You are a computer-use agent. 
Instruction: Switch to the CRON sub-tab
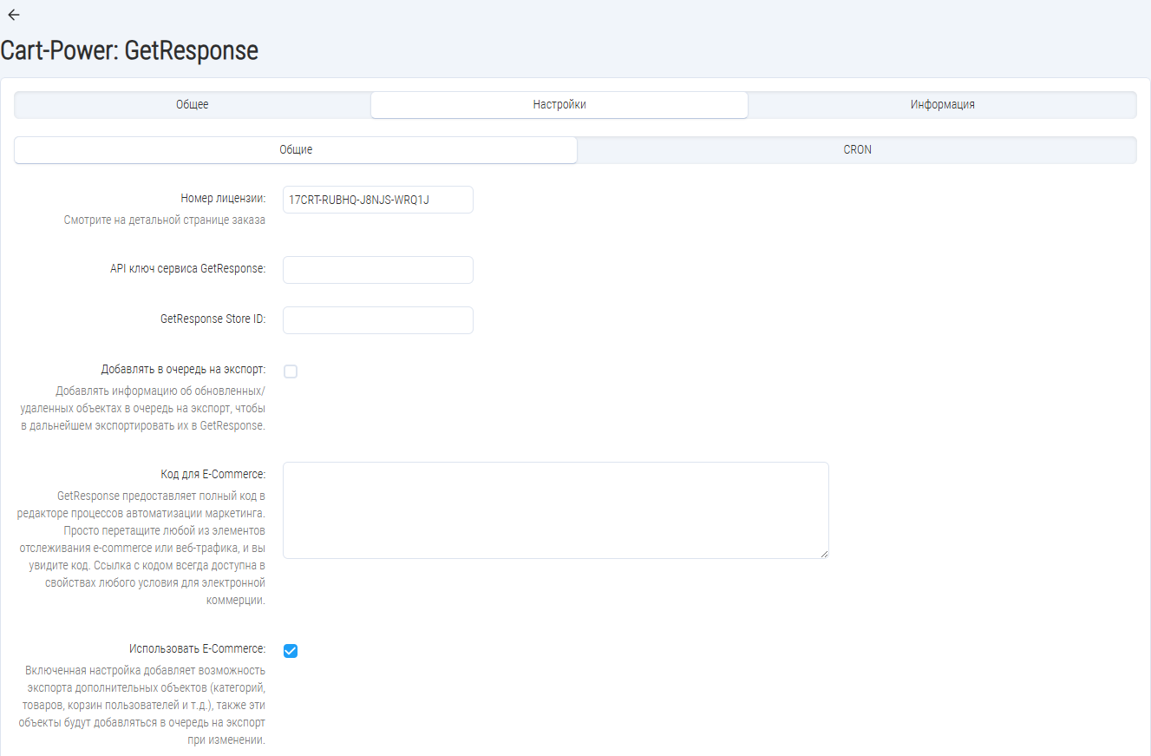tap(857, 149)
